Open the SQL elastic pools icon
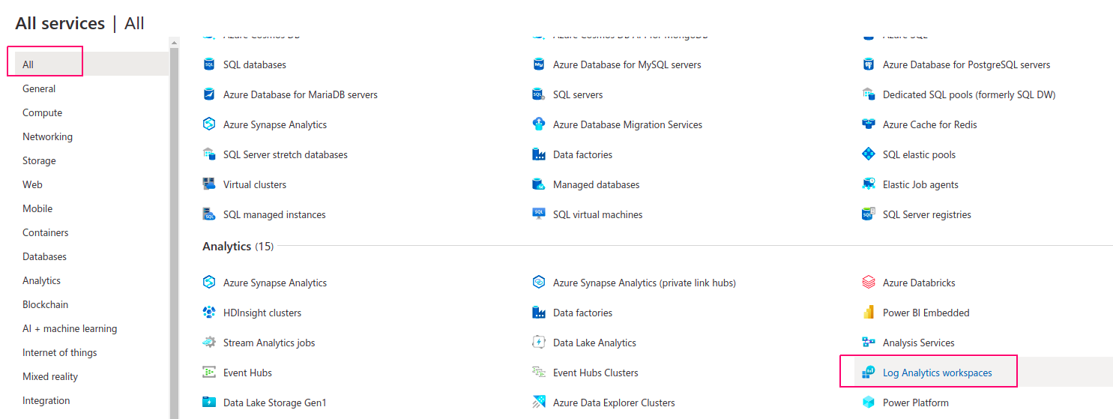Screen dimensions: 1113x419 [x=869, y=154]
